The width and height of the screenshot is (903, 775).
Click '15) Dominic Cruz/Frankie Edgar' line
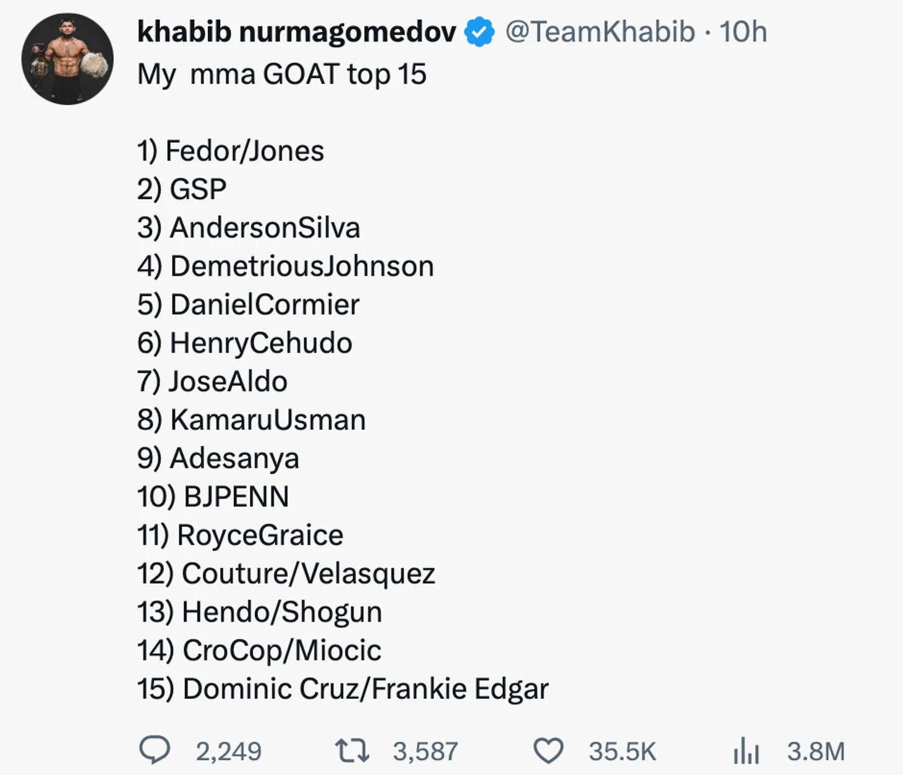[x=343, y=689]
